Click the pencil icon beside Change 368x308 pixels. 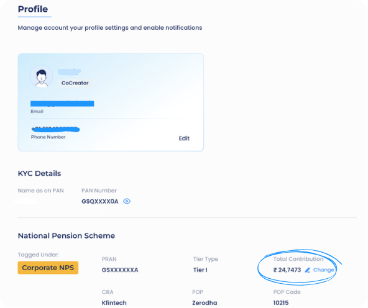click(308, 270)
